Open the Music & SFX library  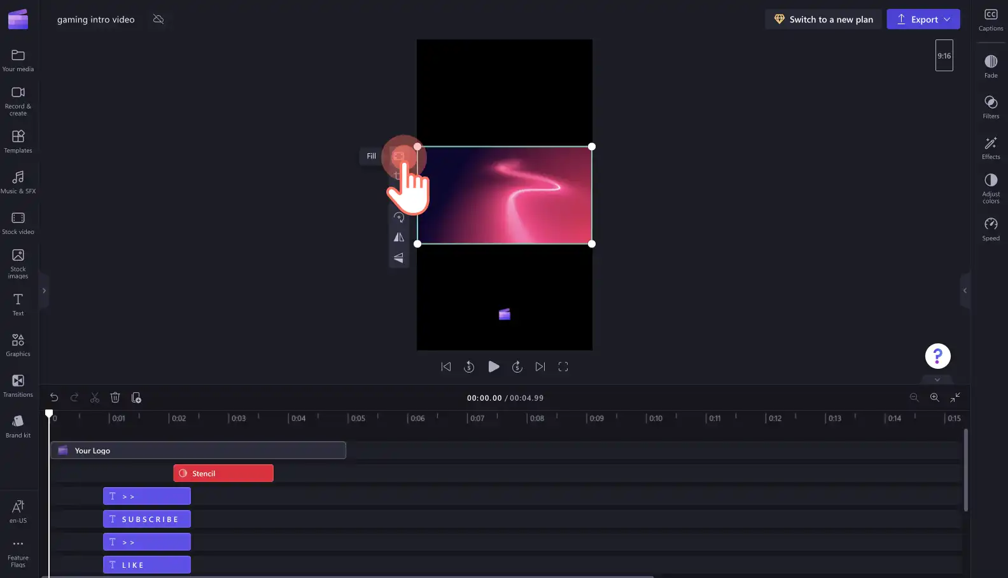click(18, 182)
